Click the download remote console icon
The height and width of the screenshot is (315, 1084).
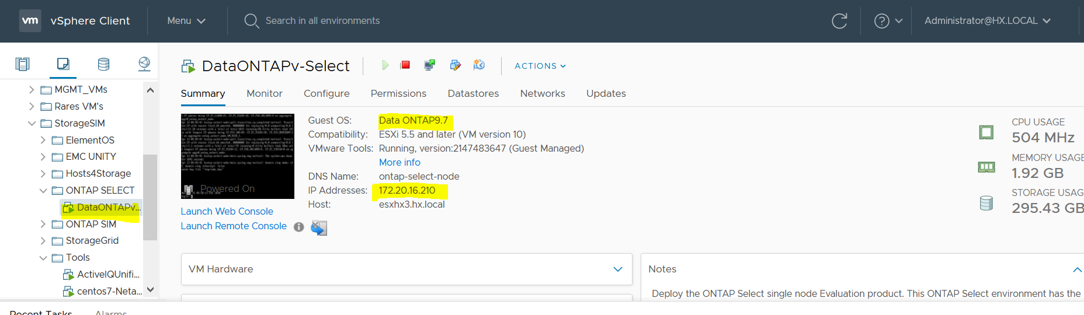tap(319, 228)
